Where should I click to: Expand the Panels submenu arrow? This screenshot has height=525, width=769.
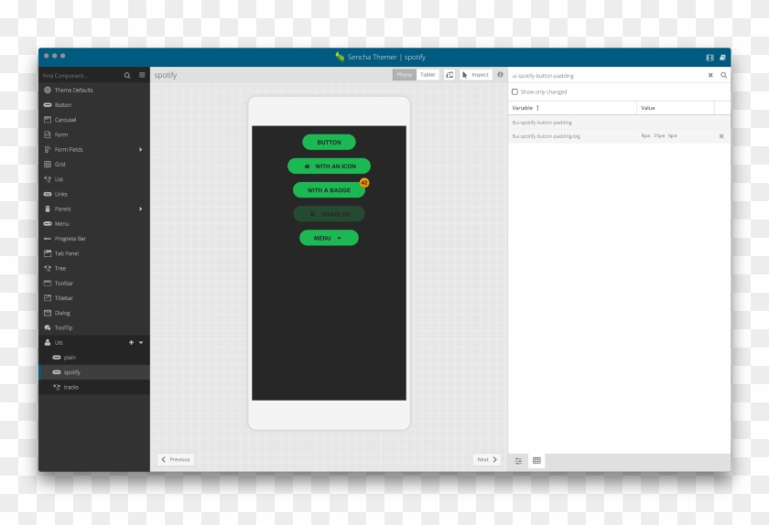tap(140, 209)
